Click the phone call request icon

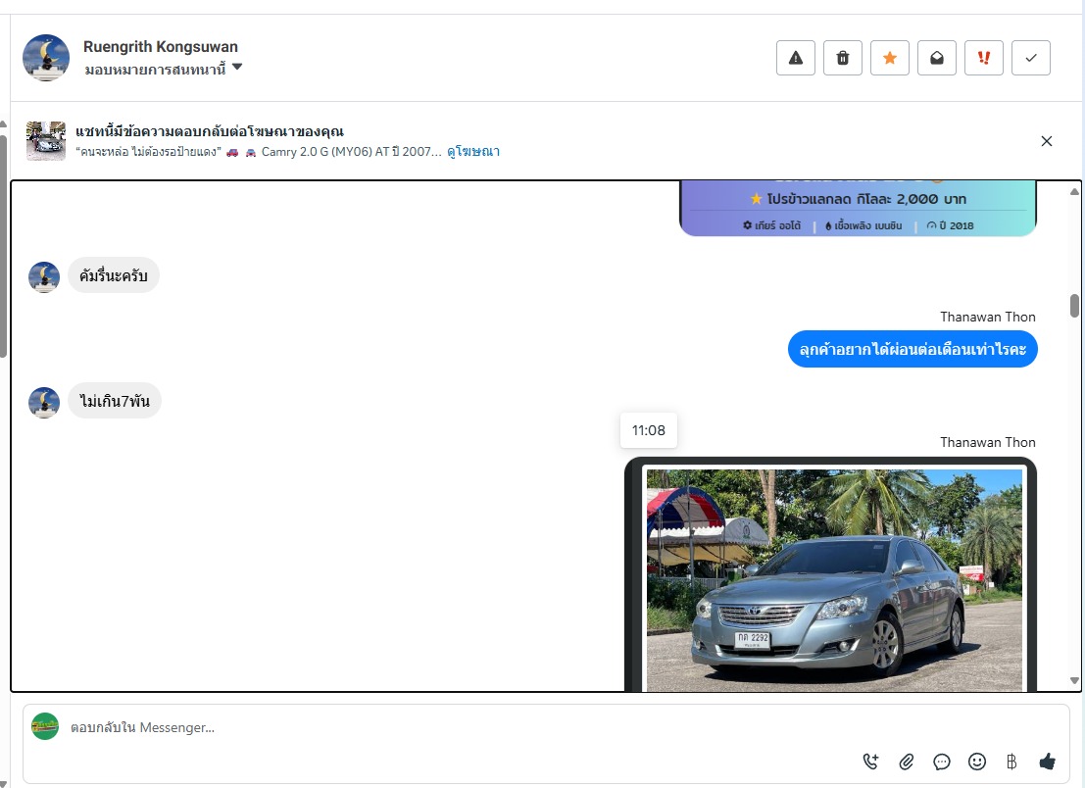[x=871, y=762]
